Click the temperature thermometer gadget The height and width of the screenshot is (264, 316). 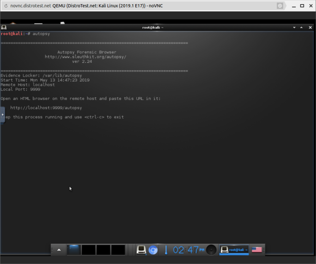pyautogui.click(x=166, y=250)
